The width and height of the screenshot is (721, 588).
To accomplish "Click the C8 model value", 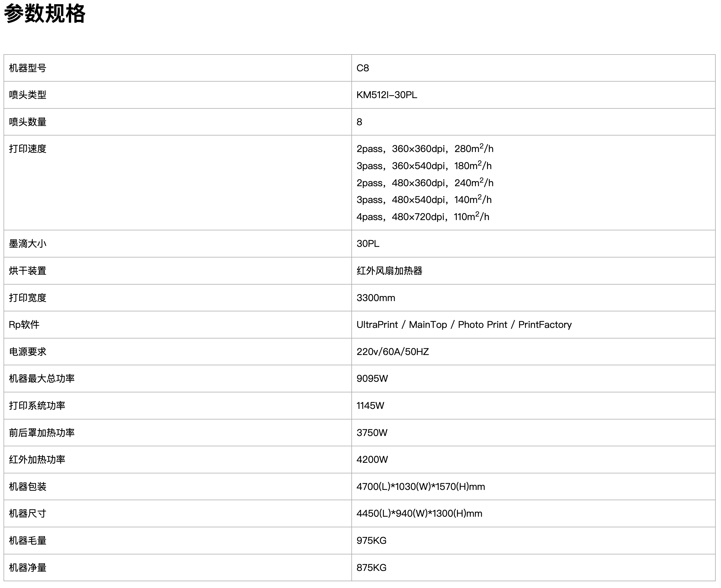I will 363,68.
